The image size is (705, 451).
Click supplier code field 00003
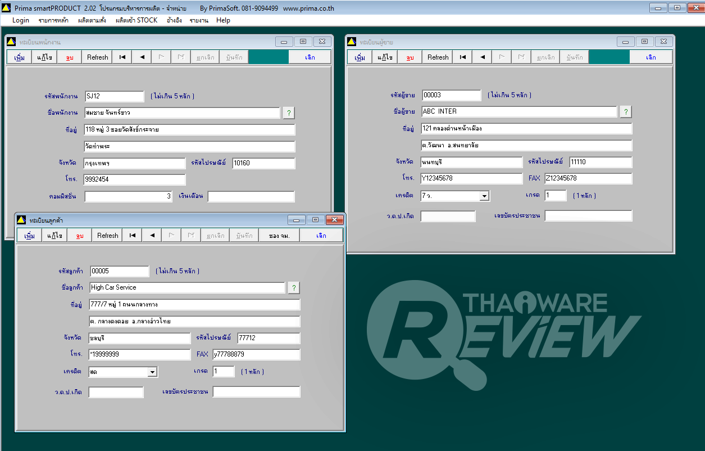pyautogui.click(x=452, y=95)
